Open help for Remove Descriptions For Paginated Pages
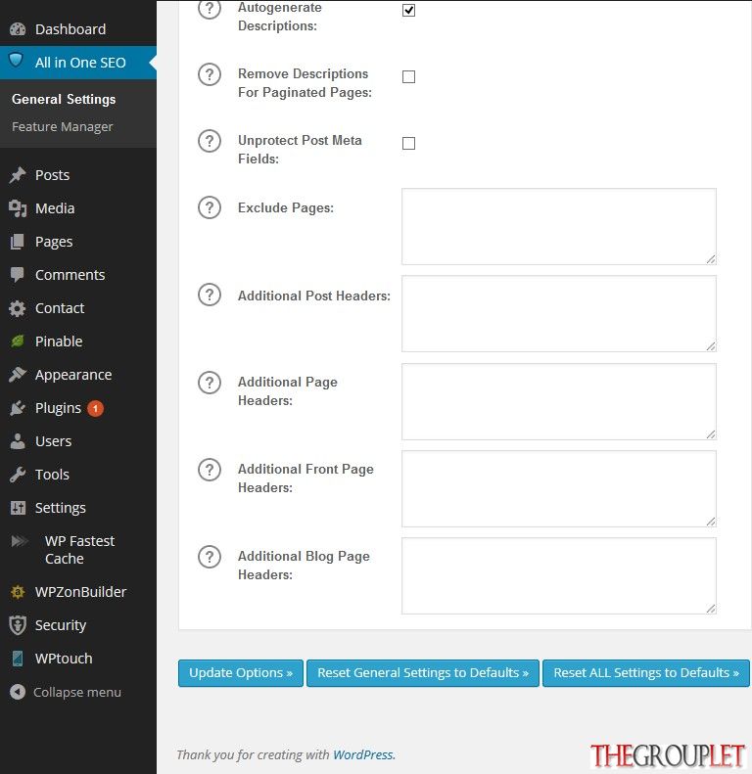 (210, 74)
